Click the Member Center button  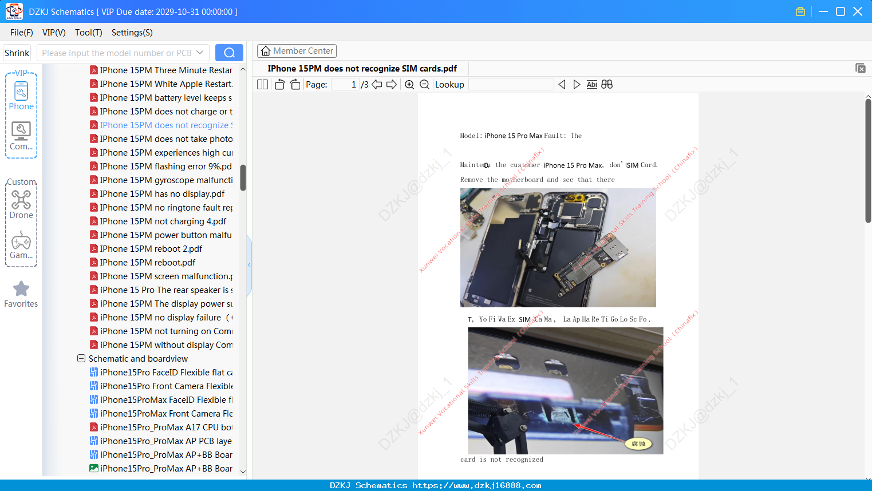(x=297, y=51)
